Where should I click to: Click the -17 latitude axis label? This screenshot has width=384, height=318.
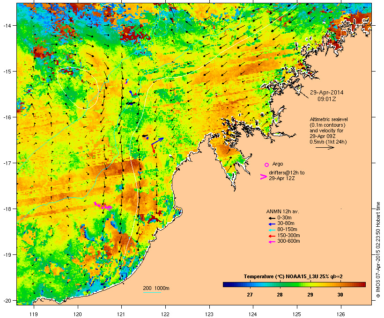pos(7,163)
